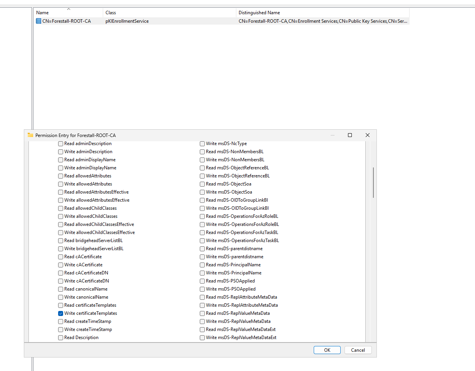475x371 pixels.
Task: Enable Read msDS-ReplValueMetaData checkbox
Action: point(202,314)
